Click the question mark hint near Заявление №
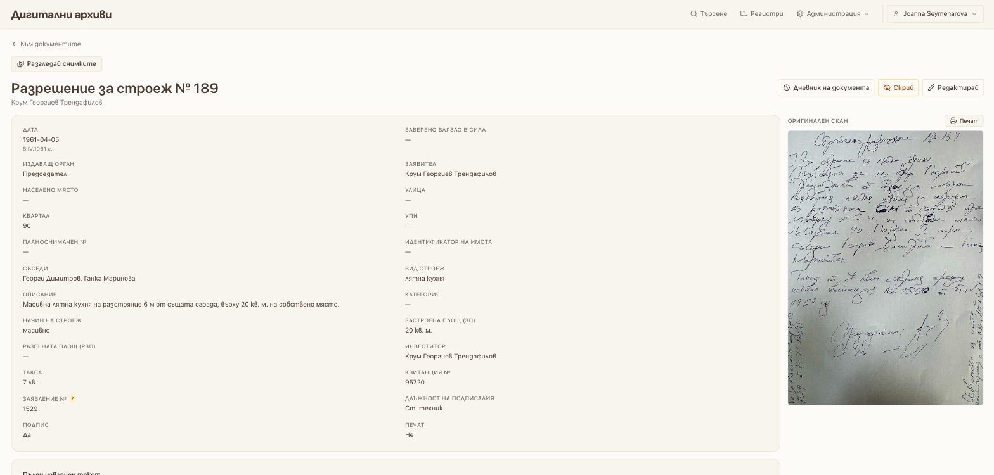Screen dimensions: 994x475 click(72, 399)
